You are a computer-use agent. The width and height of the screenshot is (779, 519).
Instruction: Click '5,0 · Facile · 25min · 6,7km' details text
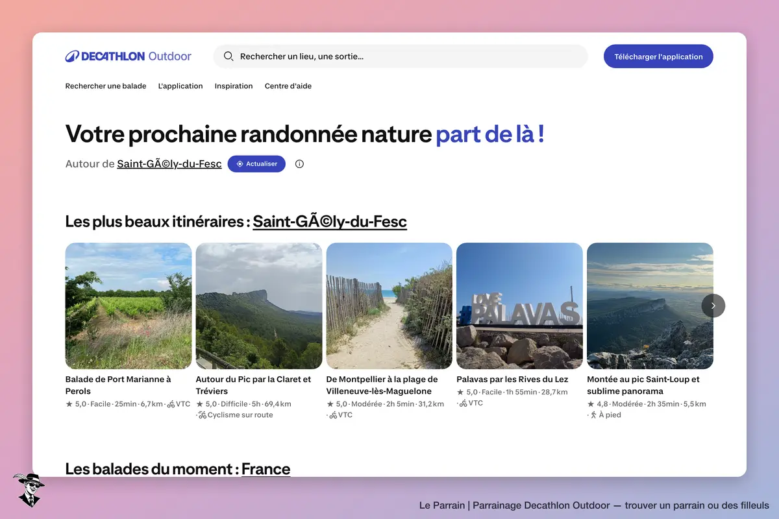[x=119, y=404]
